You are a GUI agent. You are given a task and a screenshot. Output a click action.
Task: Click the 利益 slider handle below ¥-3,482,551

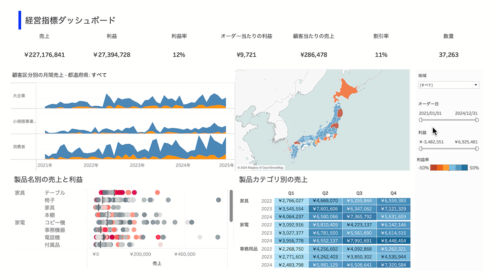(420, 149)
